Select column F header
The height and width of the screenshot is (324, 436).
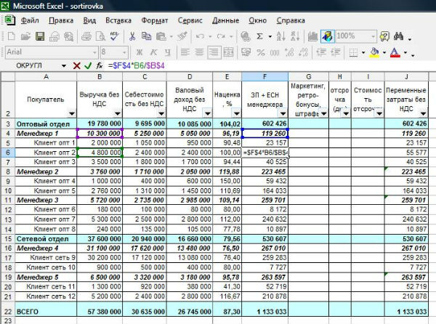[x=266, y=76]
